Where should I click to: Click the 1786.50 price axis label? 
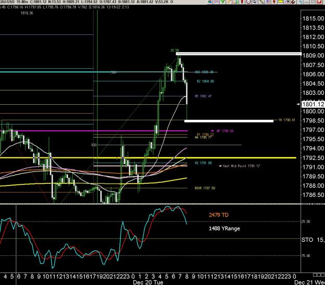[x=313, y=195]
